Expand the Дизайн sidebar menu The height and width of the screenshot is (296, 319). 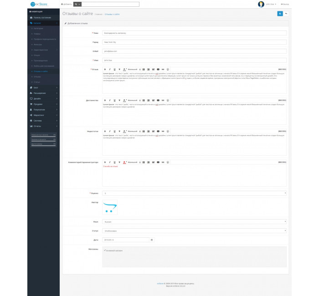44,99
